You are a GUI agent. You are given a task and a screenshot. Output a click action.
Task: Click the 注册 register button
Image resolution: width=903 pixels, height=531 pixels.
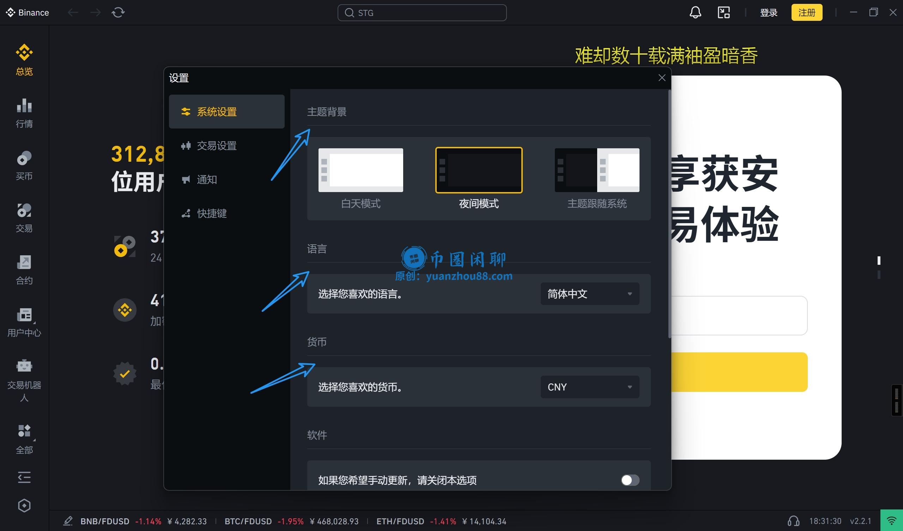coord(807,12)
